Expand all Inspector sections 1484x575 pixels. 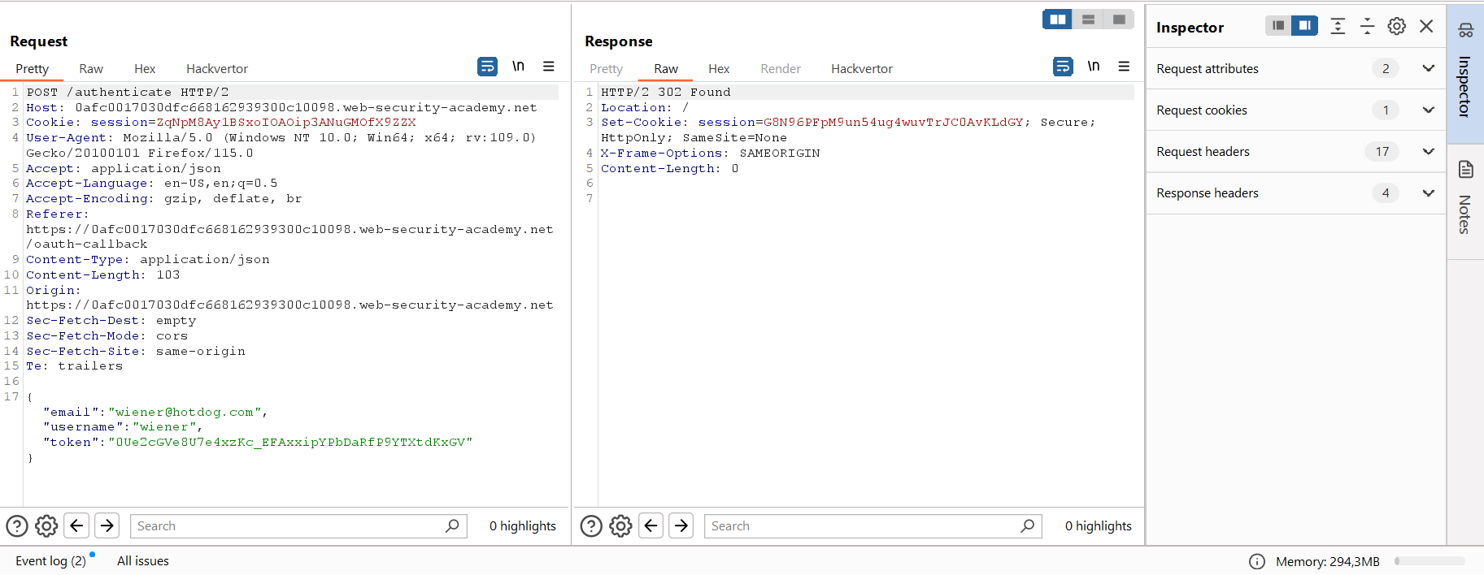(1338, 26)
